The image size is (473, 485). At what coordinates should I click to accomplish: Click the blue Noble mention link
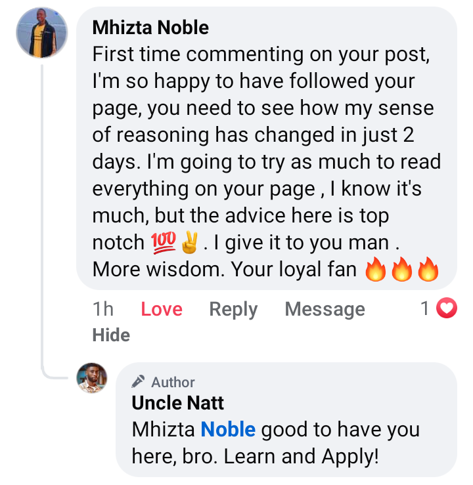click(228, 430)
